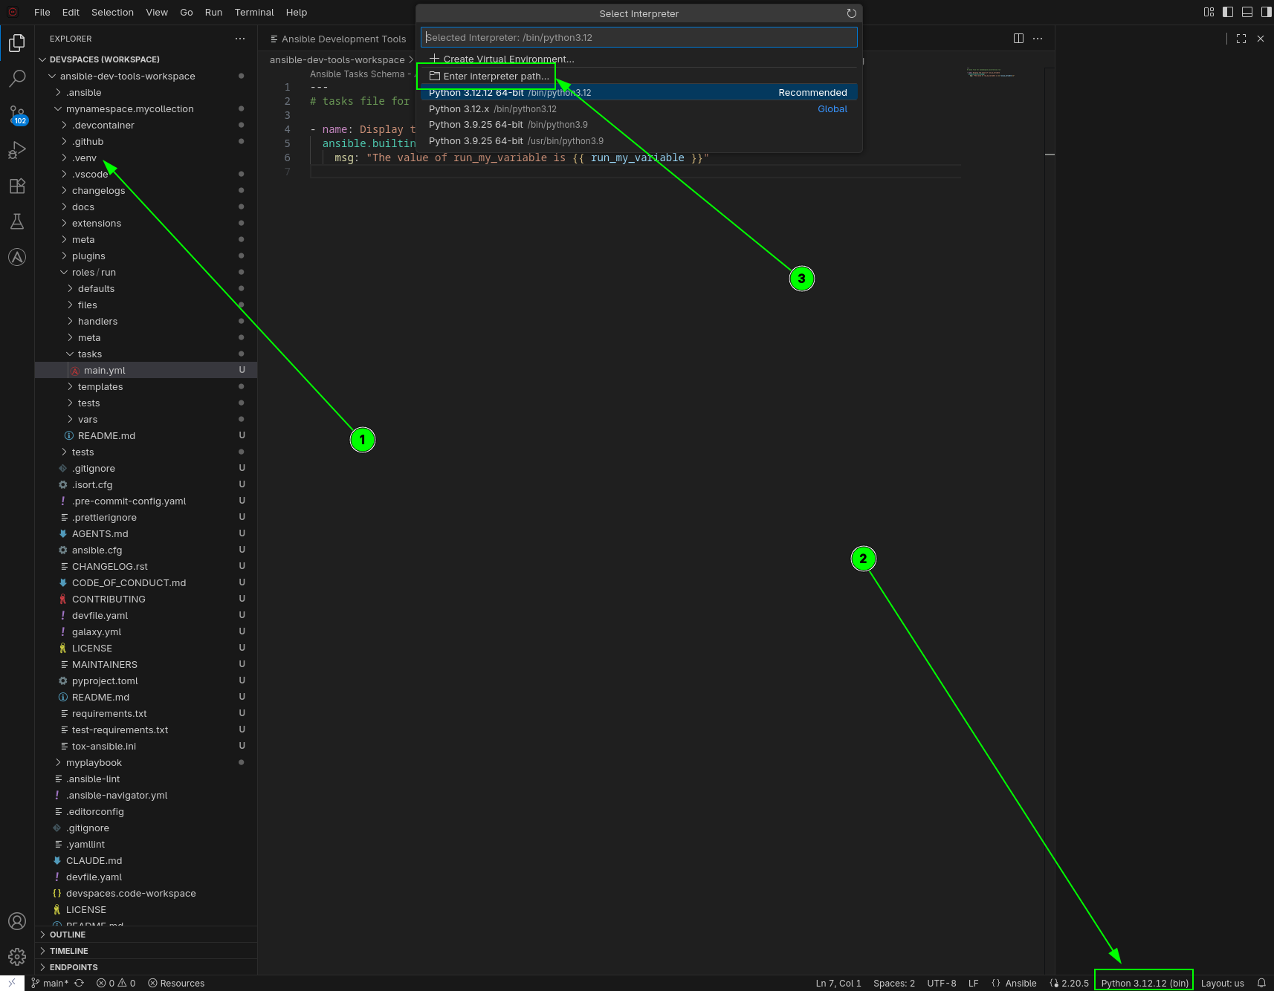Open Source Control view with 102 badge
Viewport: 1274px width, 991px height.
coord(17,114)
